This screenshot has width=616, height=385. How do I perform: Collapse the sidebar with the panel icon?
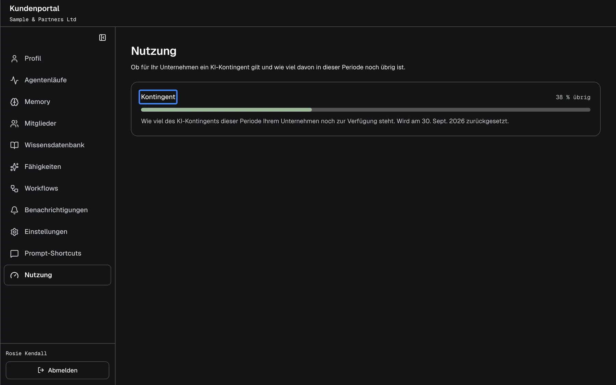tap(102, 38)
